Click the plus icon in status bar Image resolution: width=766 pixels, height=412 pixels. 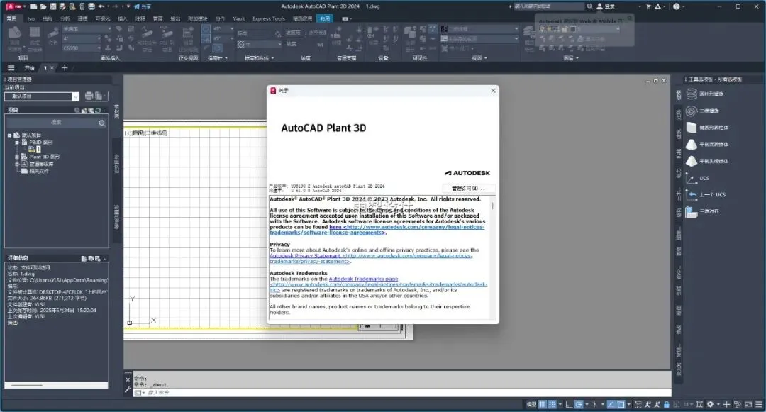click(726, 404)
